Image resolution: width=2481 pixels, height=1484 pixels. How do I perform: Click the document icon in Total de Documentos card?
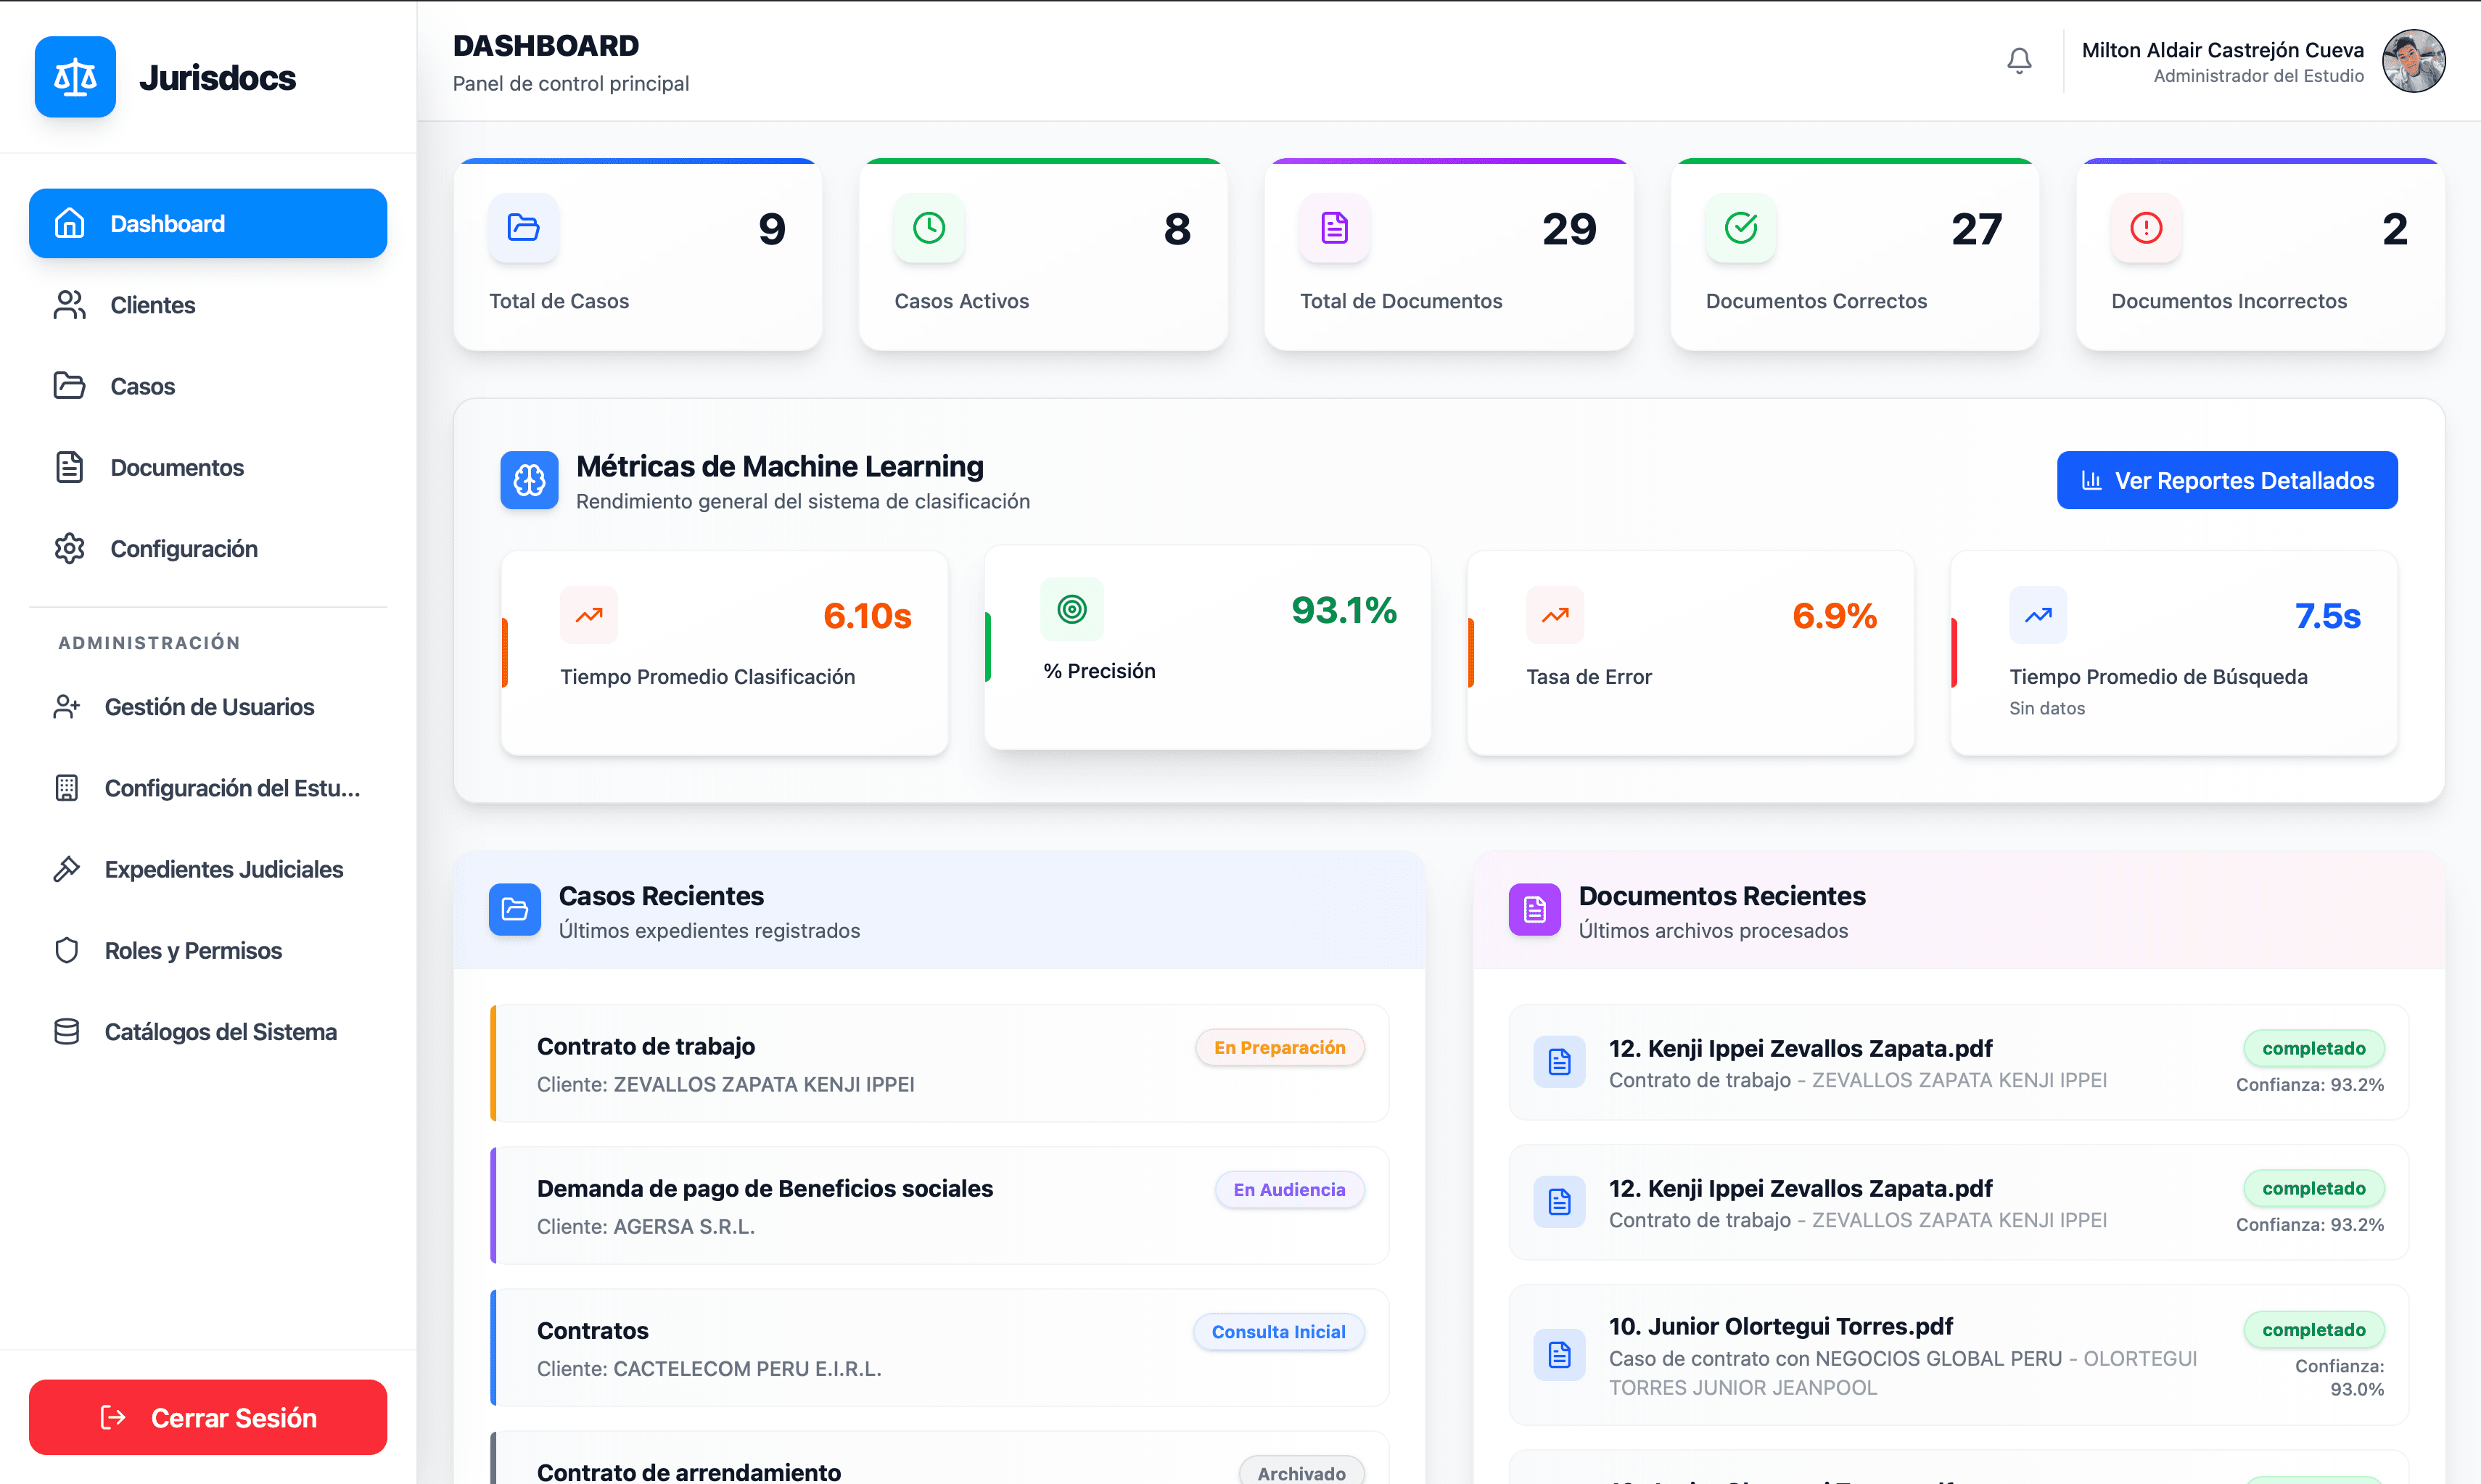pos(1334,228)
